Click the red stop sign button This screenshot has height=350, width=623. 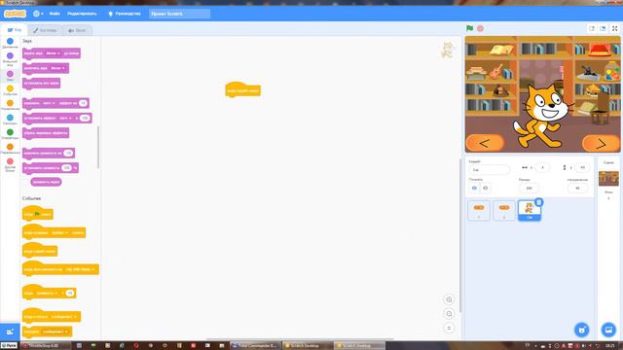point(480,28)
